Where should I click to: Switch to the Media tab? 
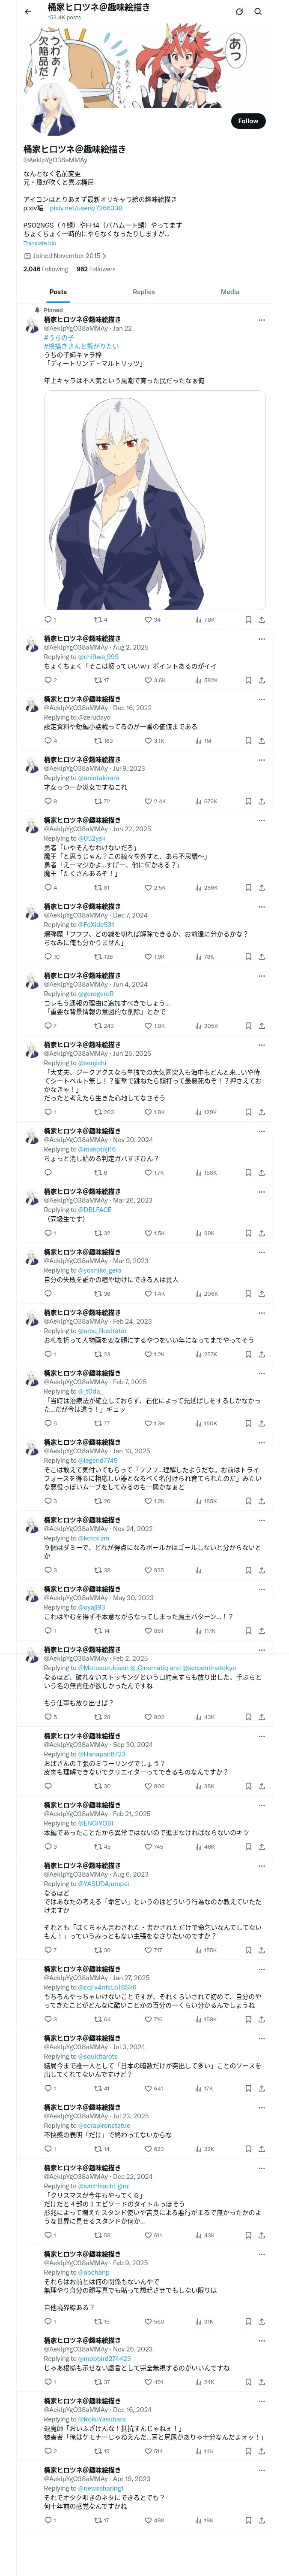(230, 292)
